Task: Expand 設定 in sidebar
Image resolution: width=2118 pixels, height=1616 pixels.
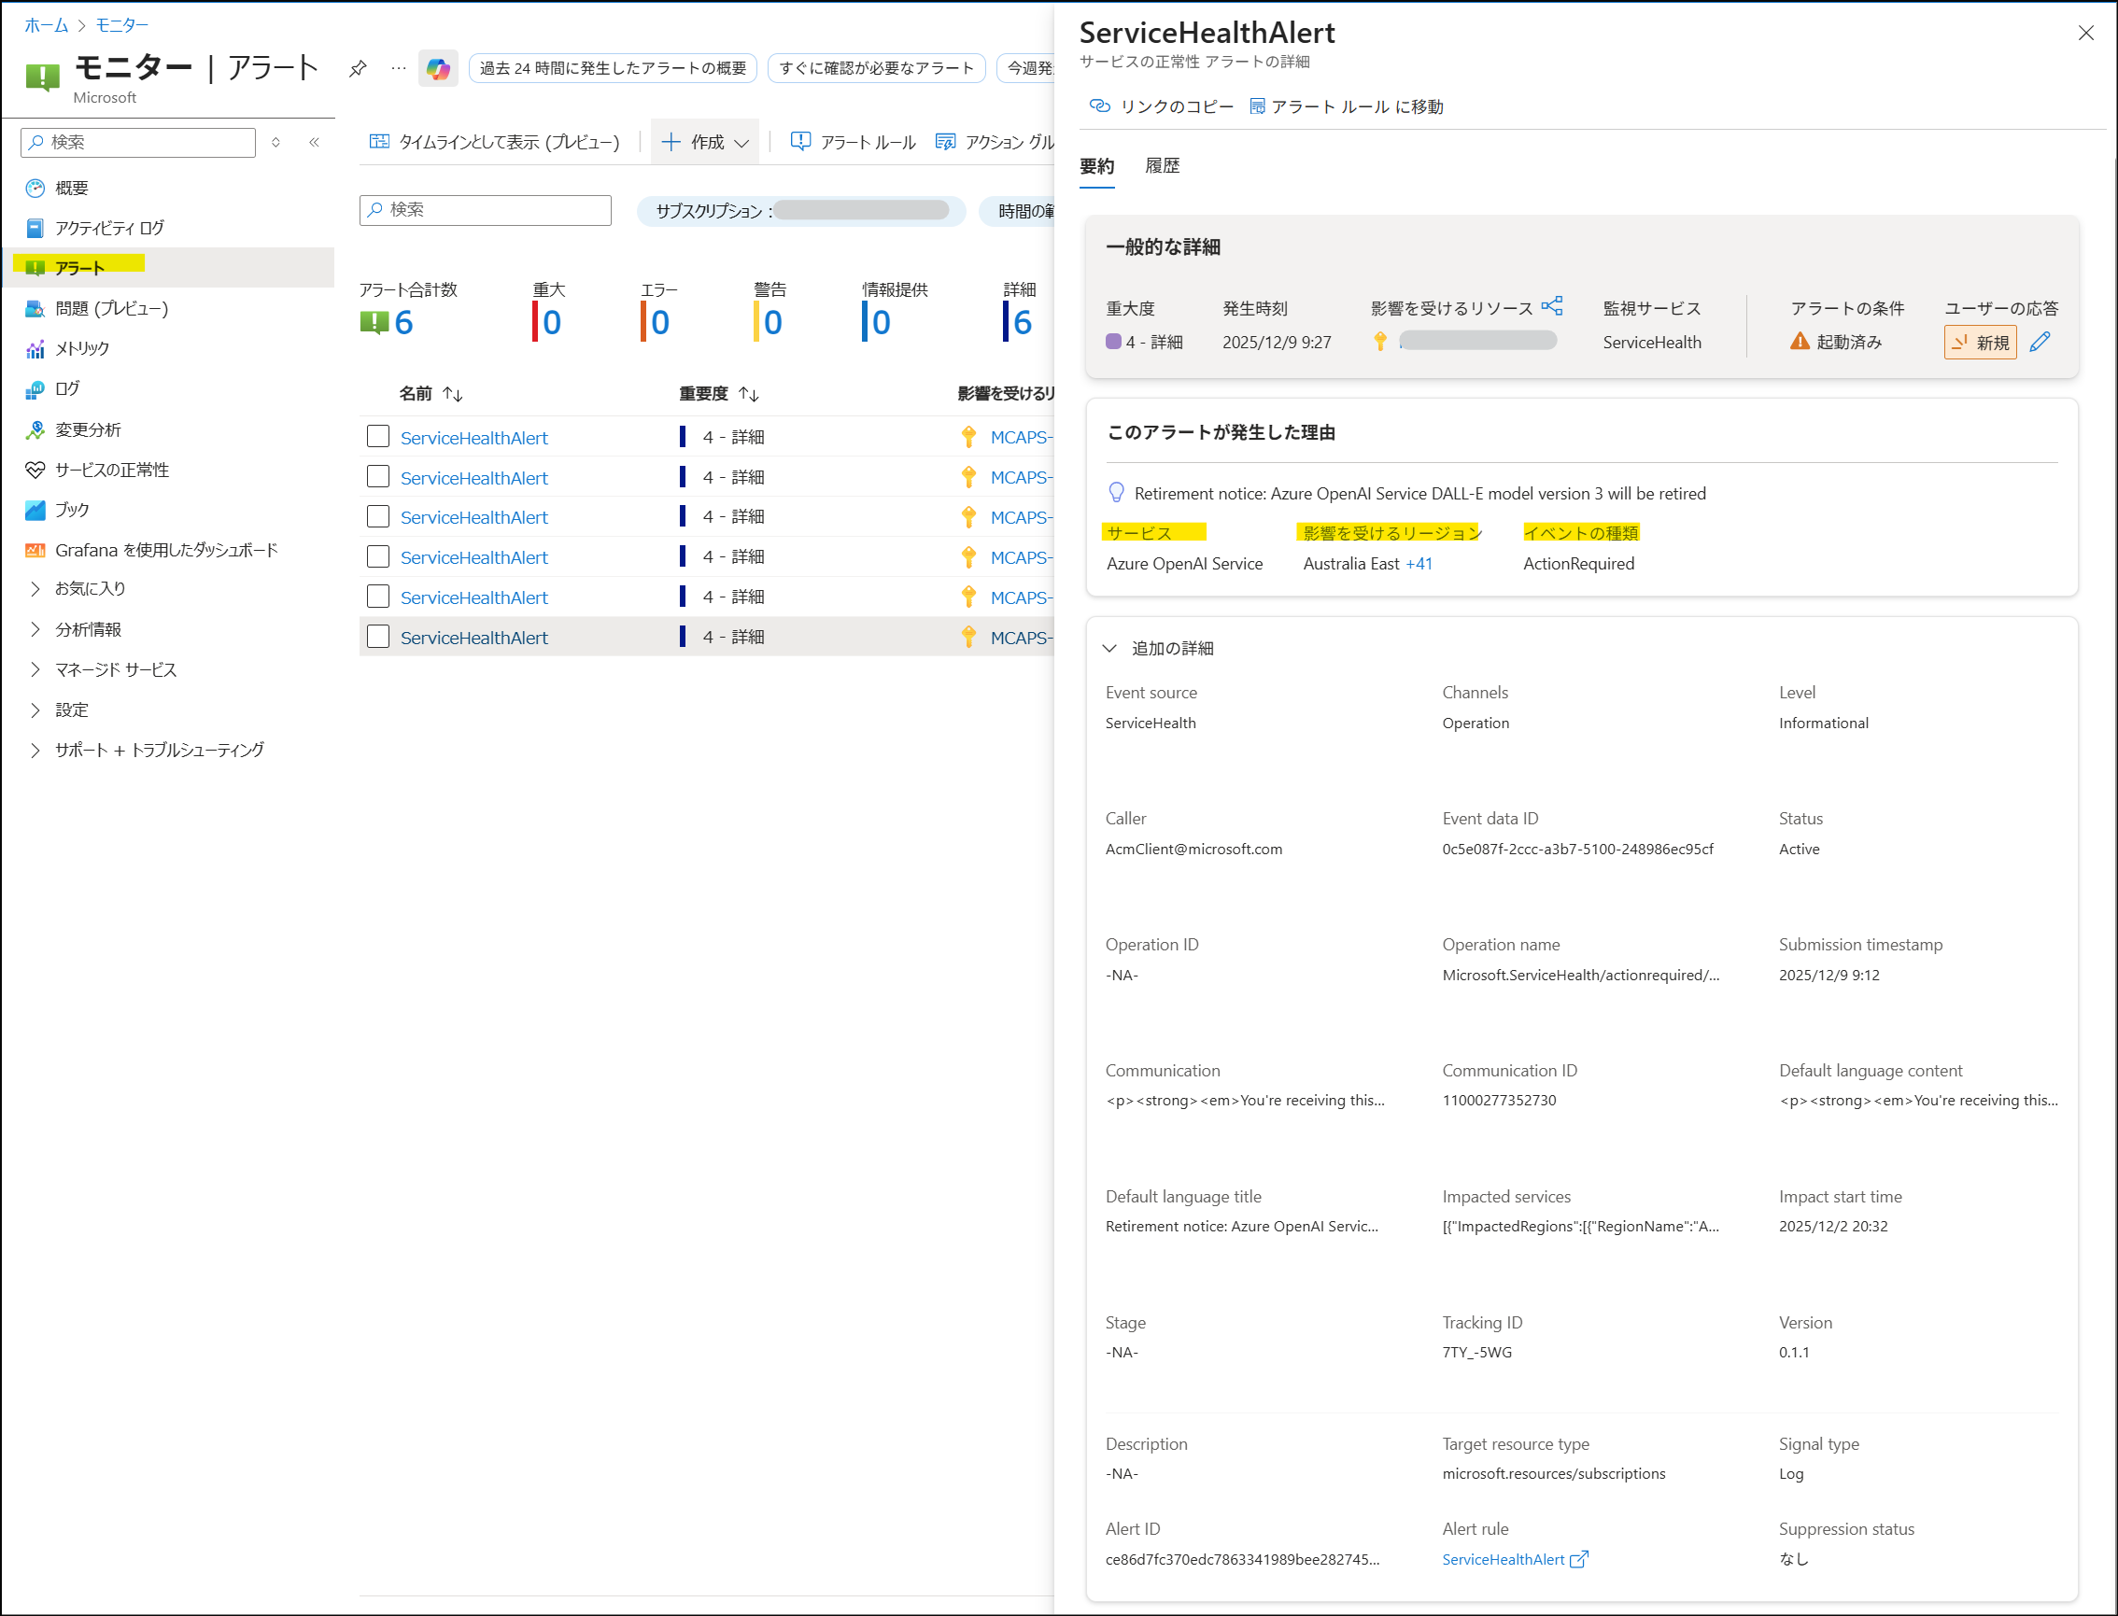Action: tap(35, 710)
